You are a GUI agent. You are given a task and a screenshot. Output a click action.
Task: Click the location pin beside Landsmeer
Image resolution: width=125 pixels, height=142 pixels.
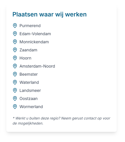(x=15, y=90)
